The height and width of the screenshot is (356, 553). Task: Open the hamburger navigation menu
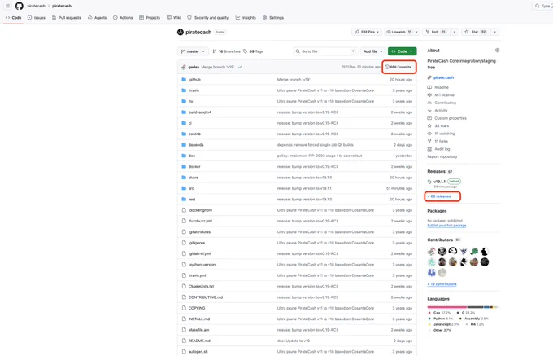coord(7,6)
